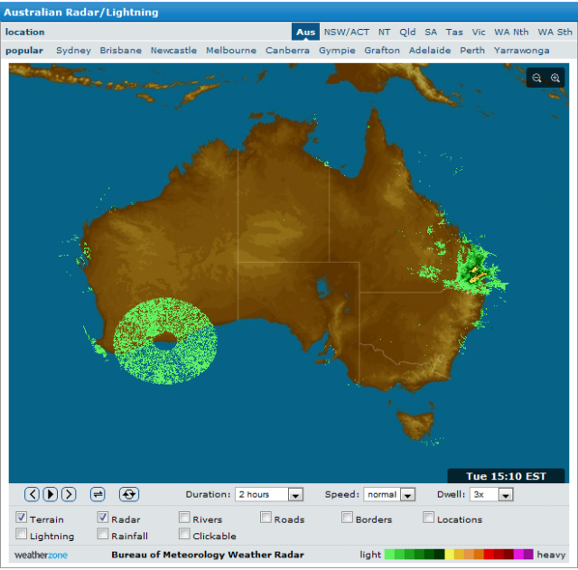Open the WA Sth tab
The height and width of the screenshot is (570, 578).
[x=555, y=33]
